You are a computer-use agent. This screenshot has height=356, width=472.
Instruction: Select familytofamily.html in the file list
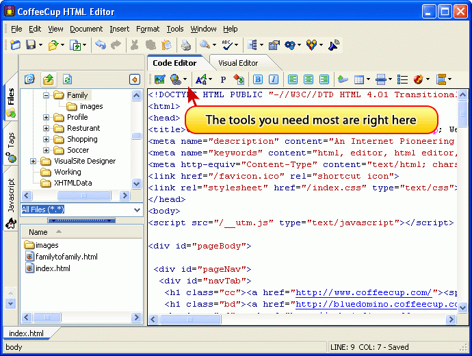[66, 257]
